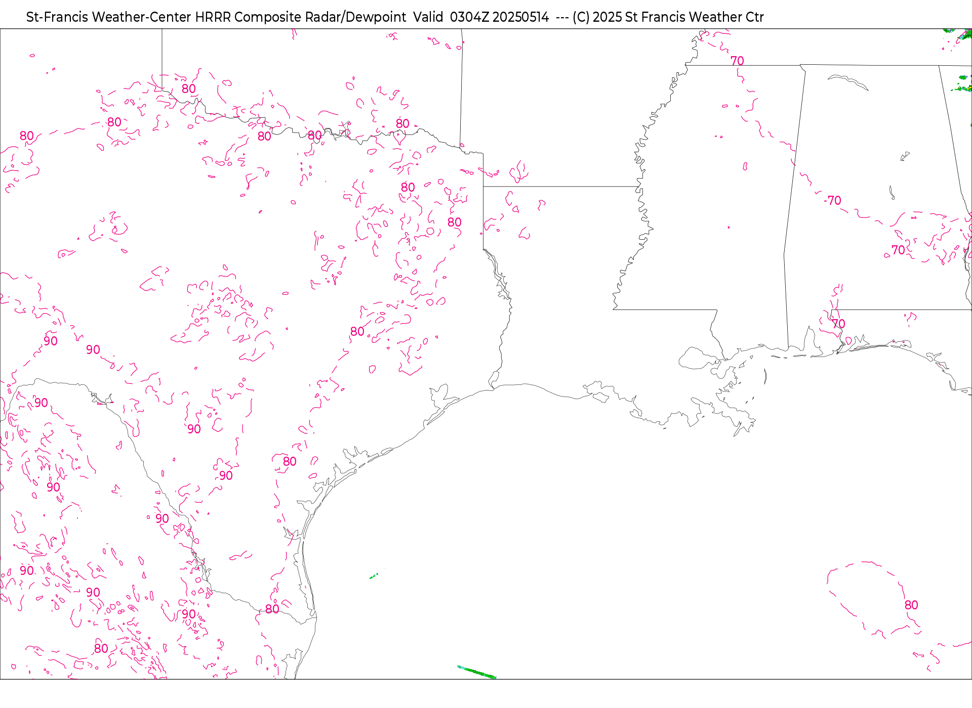Click the '(C) 2025 St Francis Weather Ctr' copyright text
The height and width of the screenshot is (708, 972).
coord(668,17)
